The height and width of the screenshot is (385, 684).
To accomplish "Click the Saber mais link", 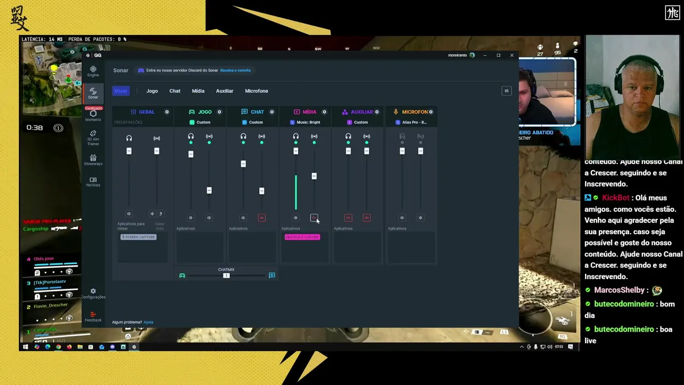I will point(160,226).
